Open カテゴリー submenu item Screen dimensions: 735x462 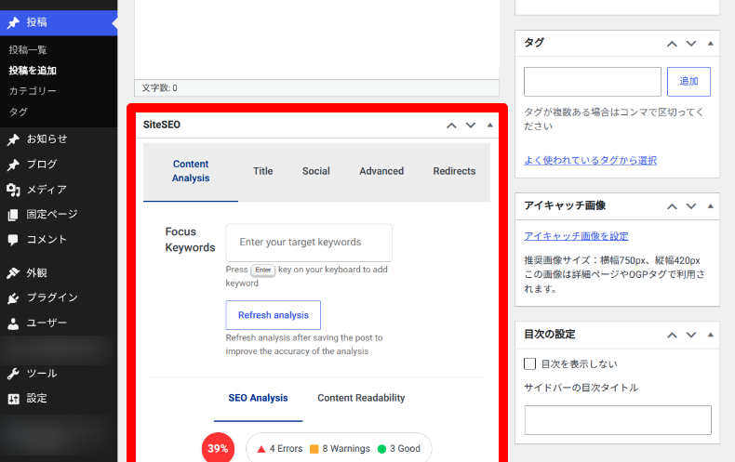pyautogui.click(x=33, y=91)
